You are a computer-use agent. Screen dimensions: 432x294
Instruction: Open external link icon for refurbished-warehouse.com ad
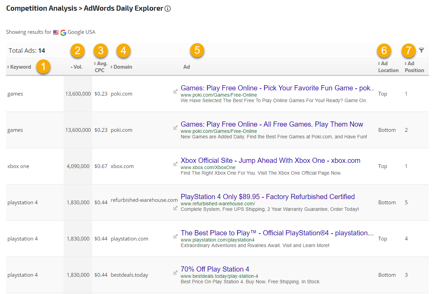[x=176, y=208]
